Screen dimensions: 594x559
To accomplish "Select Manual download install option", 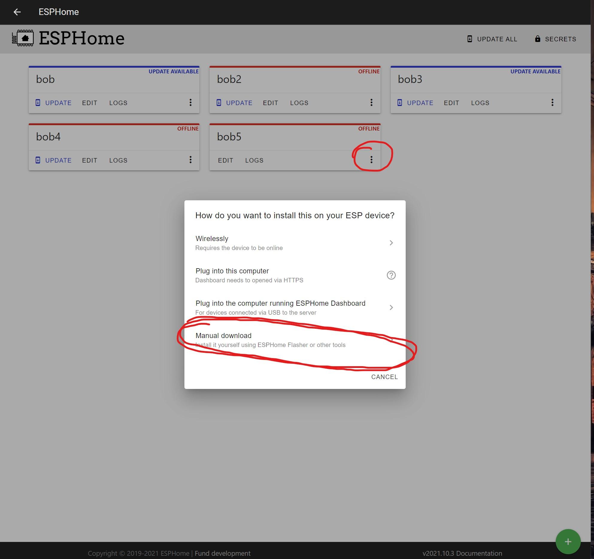I will coord(295,340).
